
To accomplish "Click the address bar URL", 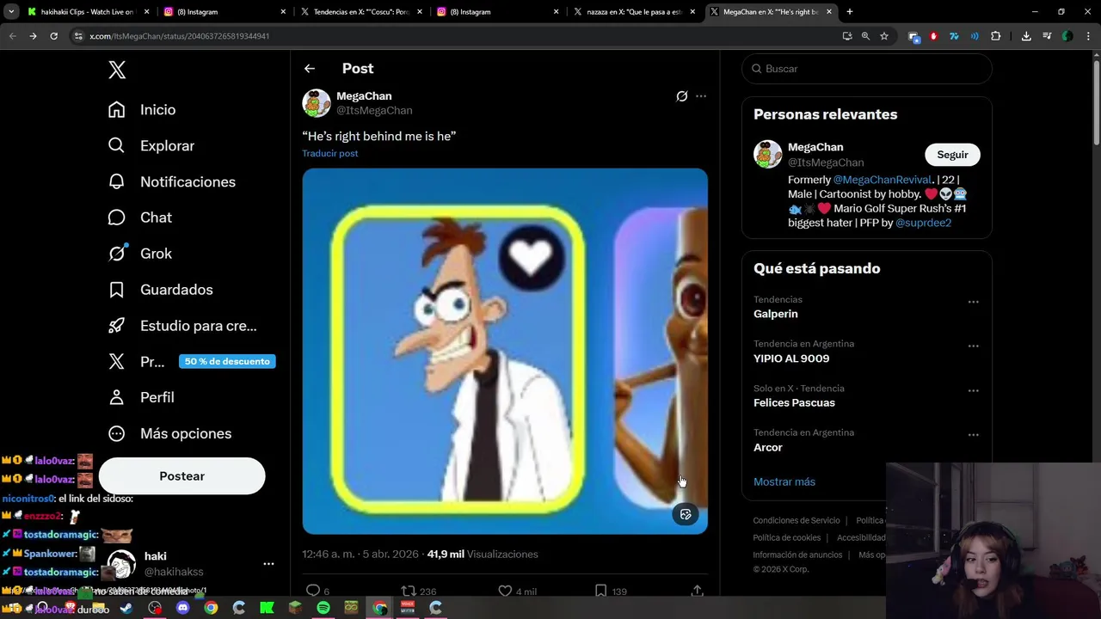I will tap(179, 36).
